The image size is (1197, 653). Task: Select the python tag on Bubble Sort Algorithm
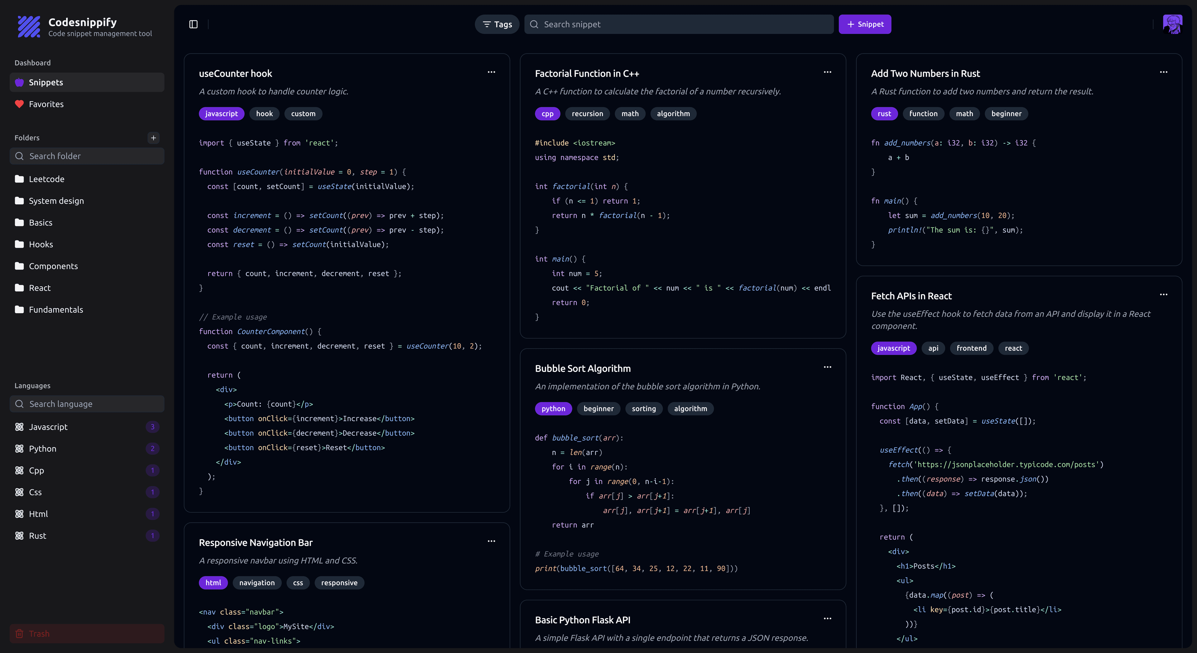pos(553,409)
